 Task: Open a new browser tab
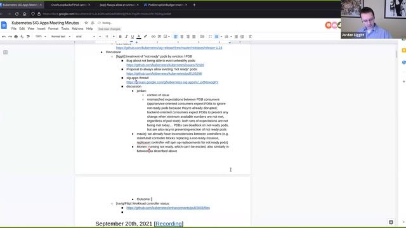click(x=194, y=5)
